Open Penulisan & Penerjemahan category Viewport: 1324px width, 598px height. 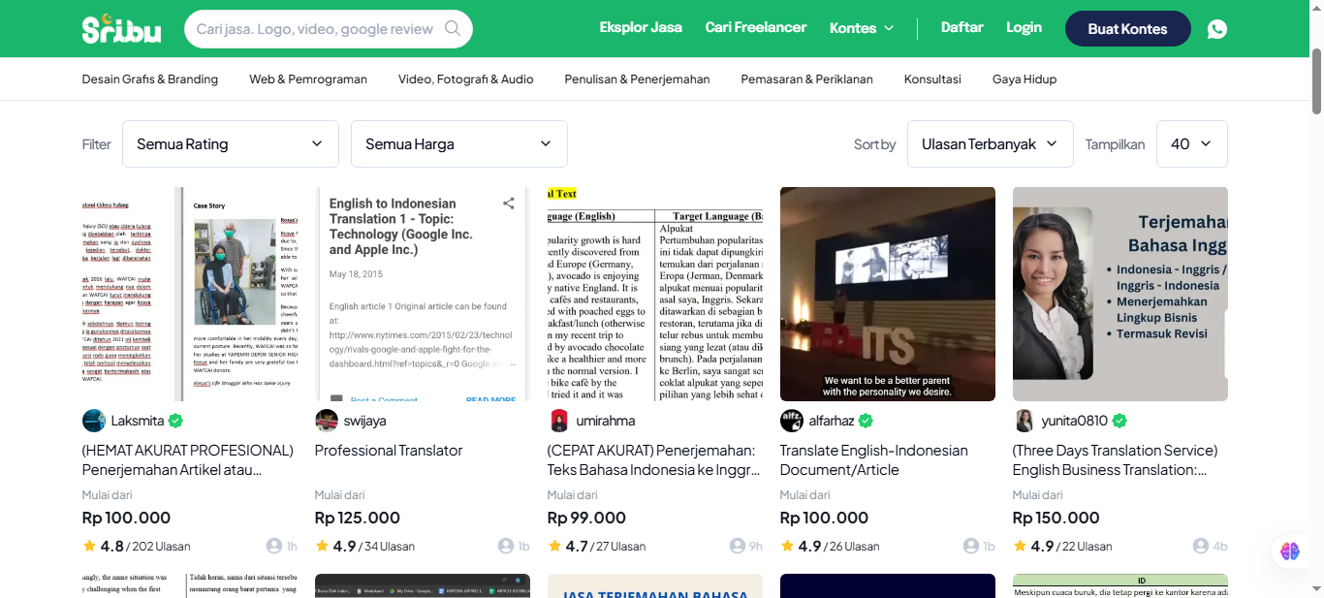click(638, 79)
